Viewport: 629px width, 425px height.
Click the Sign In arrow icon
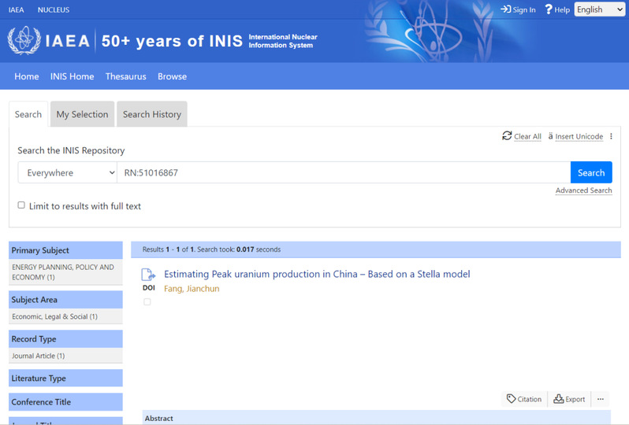[x=506, y=9]
